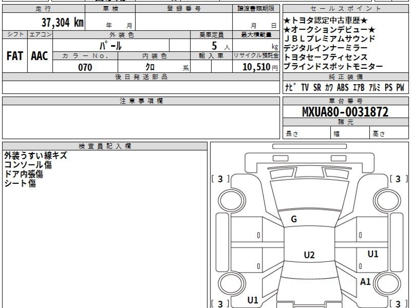
Task: Click the 内装色 header
Action: pyautogui.click(x=154, y=56)
